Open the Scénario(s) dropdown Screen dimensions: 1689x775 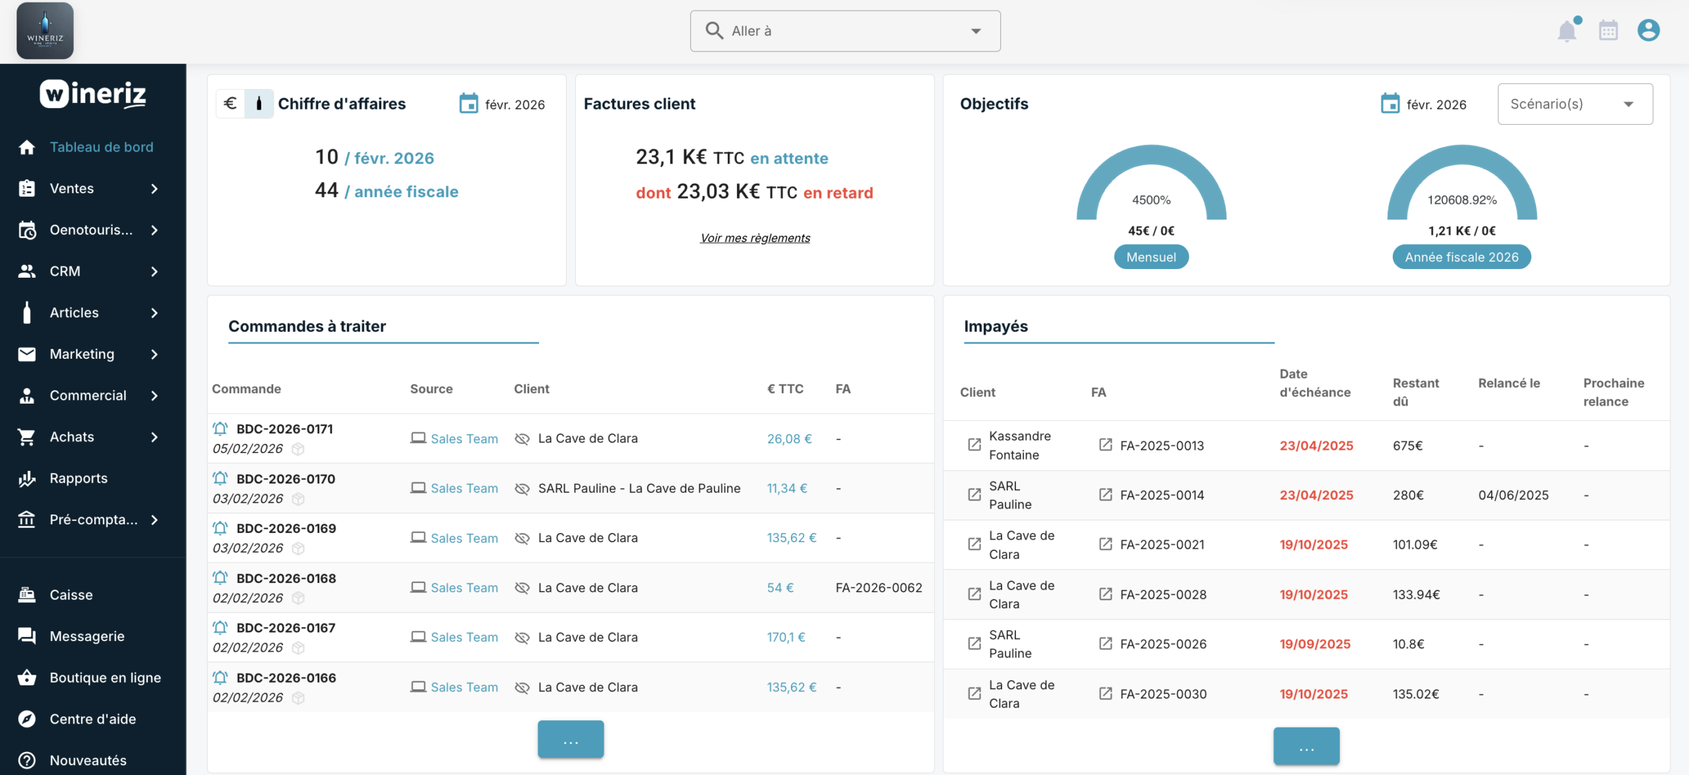point(1574,104)
